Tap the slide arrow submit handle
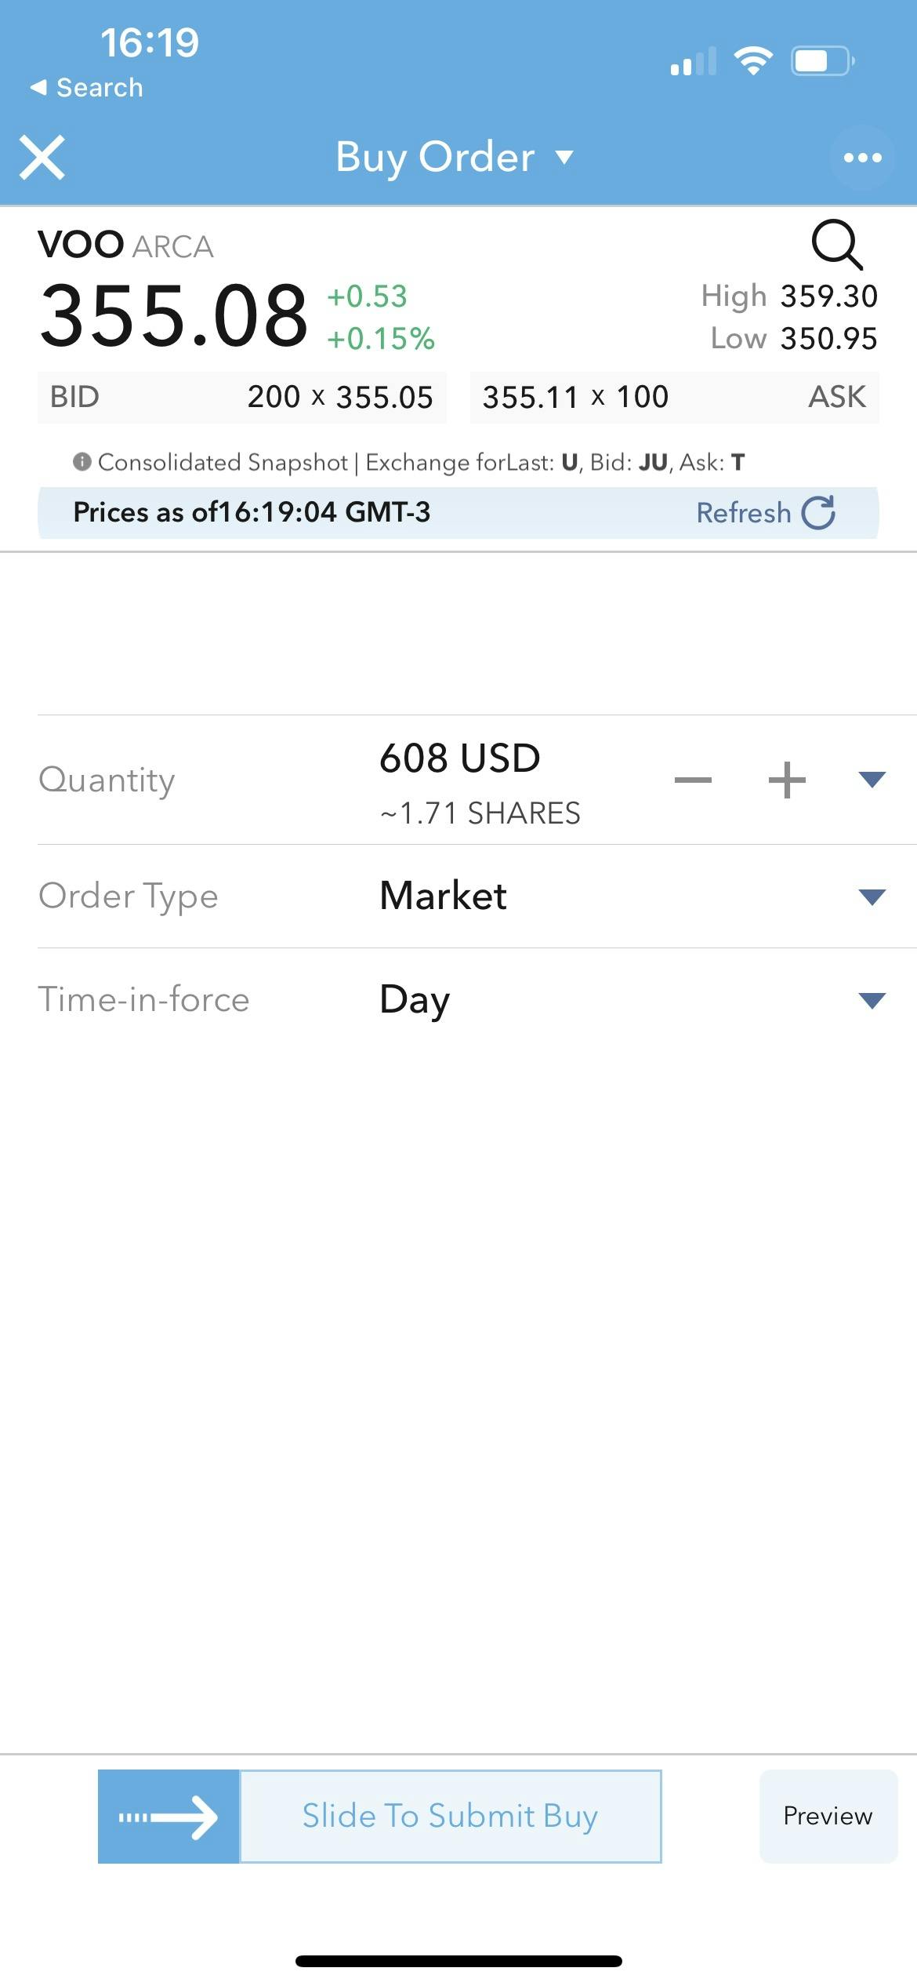 [169, 1817]
